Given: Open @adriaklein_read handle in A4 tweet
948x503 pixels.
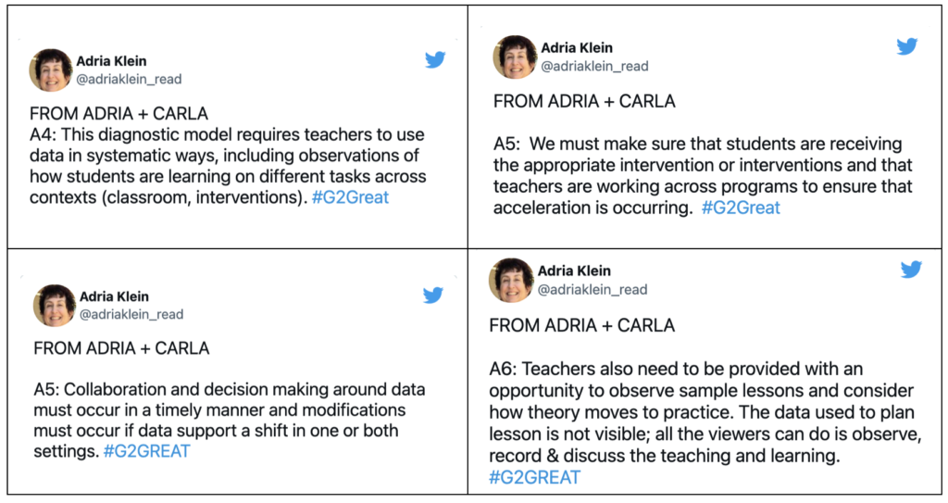Looking at the screenshot, I should pos(129,80).
